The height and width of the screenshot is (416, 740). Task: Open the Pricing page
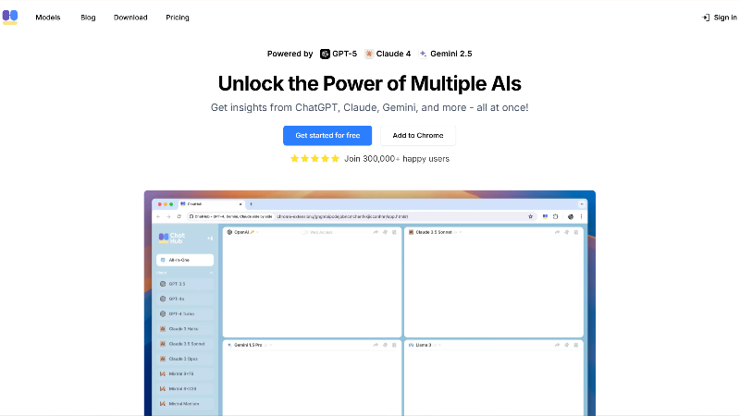(x=178, y=18)
